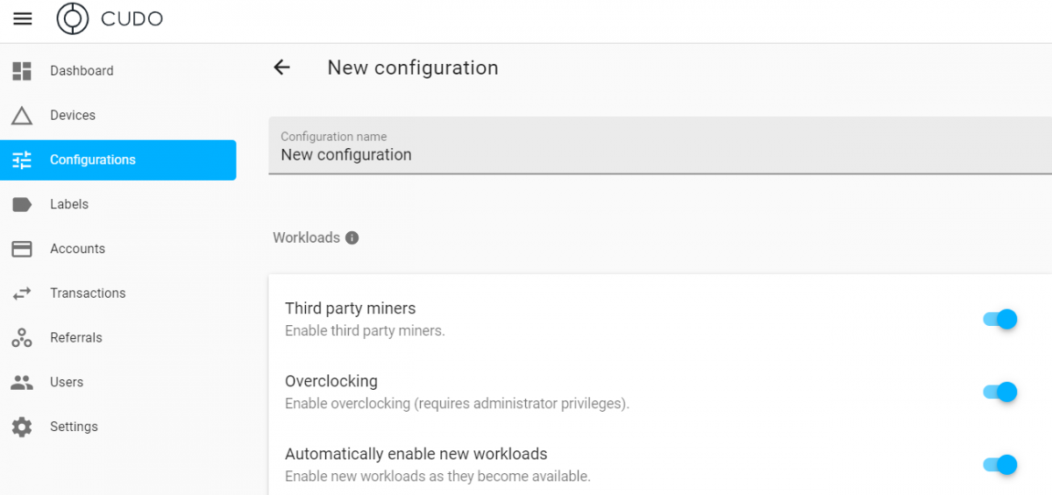Go back using the arrow icon

click(281, 67)
